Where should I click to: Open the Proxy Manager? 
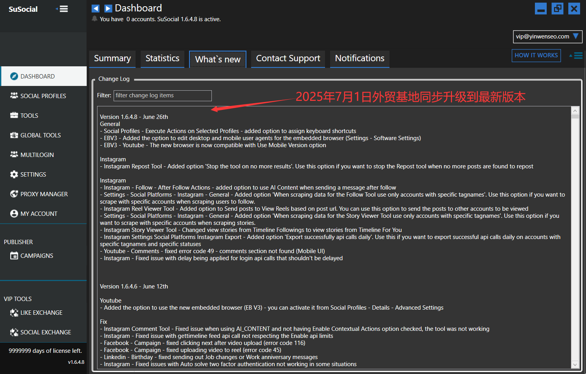(x=44, y=194)
